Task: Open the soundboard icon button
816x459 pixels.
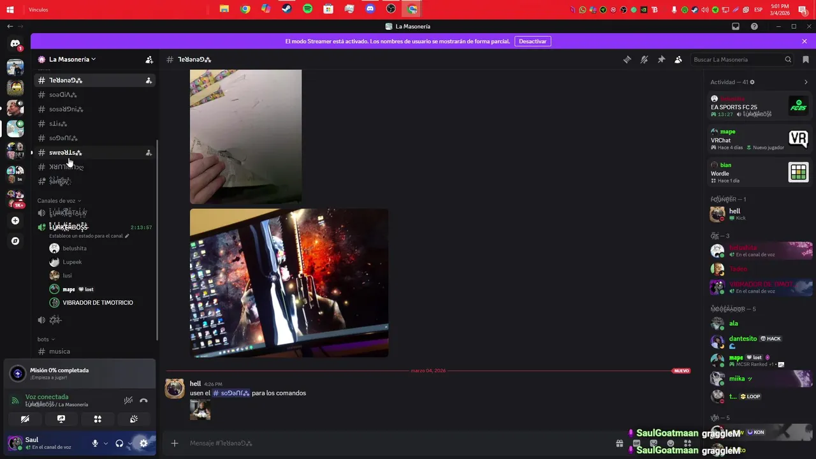Action: (x=134, y=419)
